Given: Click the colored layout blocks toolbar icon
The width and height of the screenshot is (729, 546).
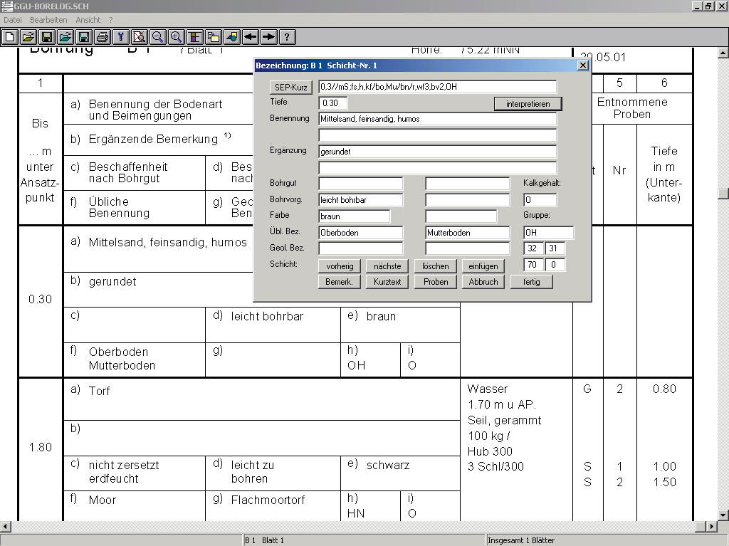Looking at the screenshot, I should [195, 37].
